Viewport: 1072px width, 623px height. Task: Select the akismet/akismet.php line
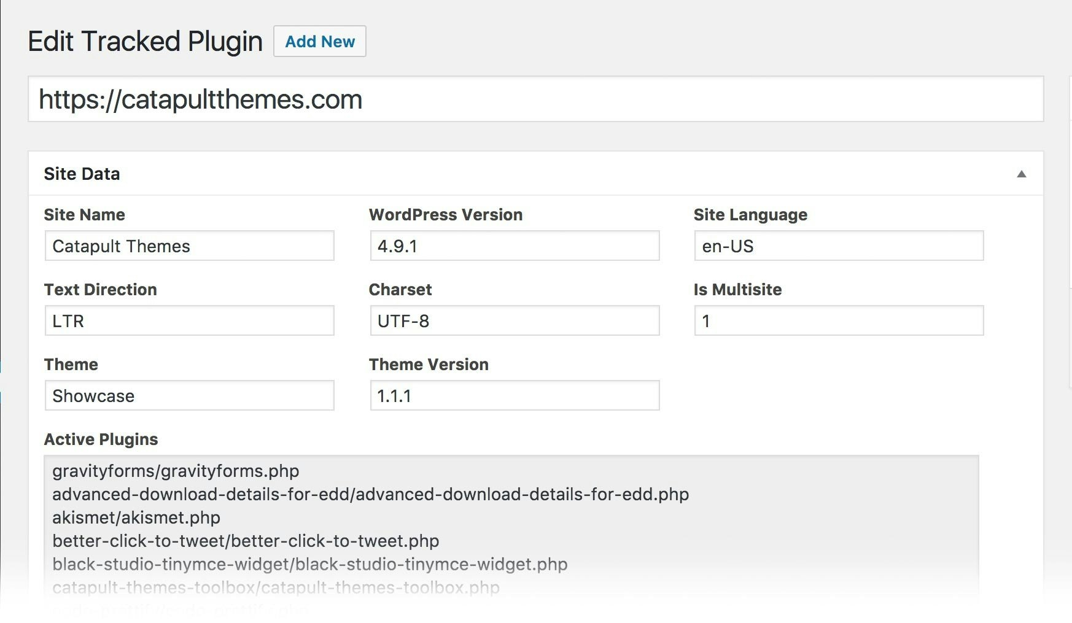(x=136, y=517)
